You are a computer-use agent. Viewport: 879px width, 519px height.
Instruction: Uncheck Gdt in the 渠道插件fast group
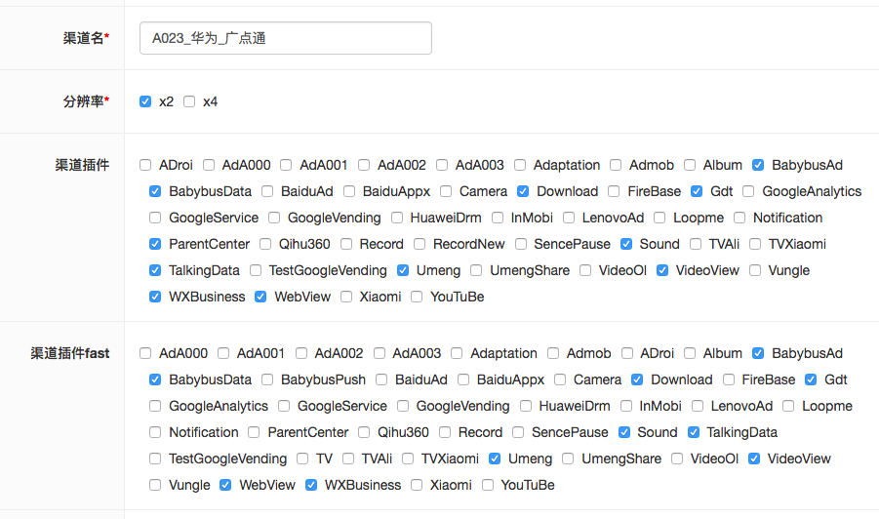coord(811,379)
